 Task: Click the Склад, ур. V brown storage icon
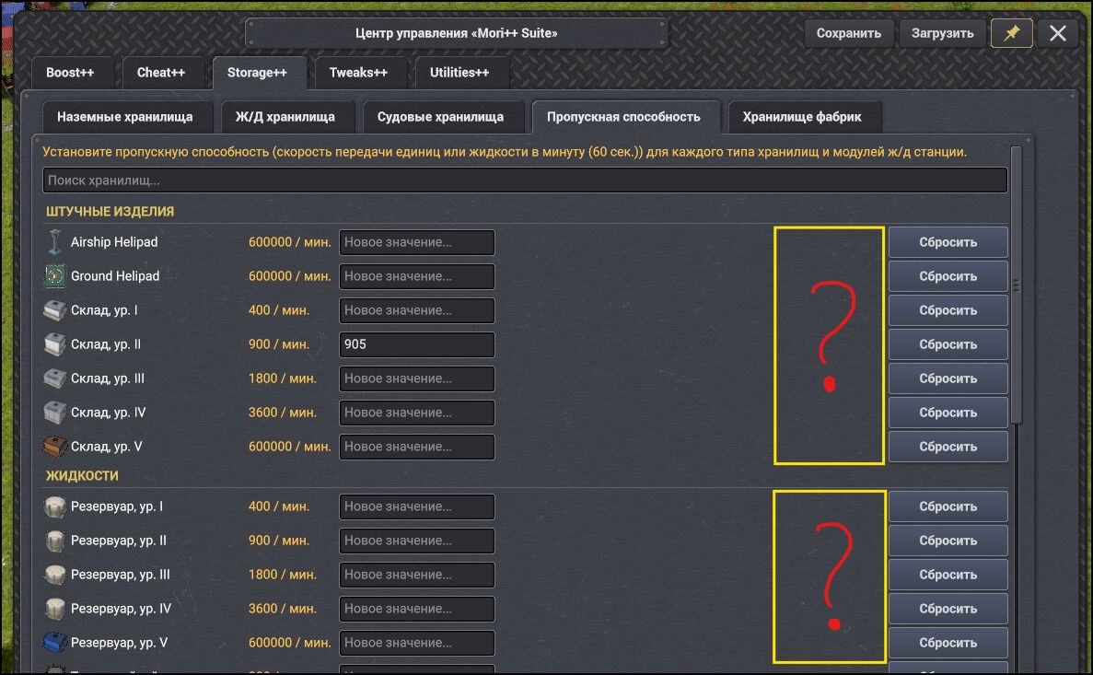coord(55,447)
